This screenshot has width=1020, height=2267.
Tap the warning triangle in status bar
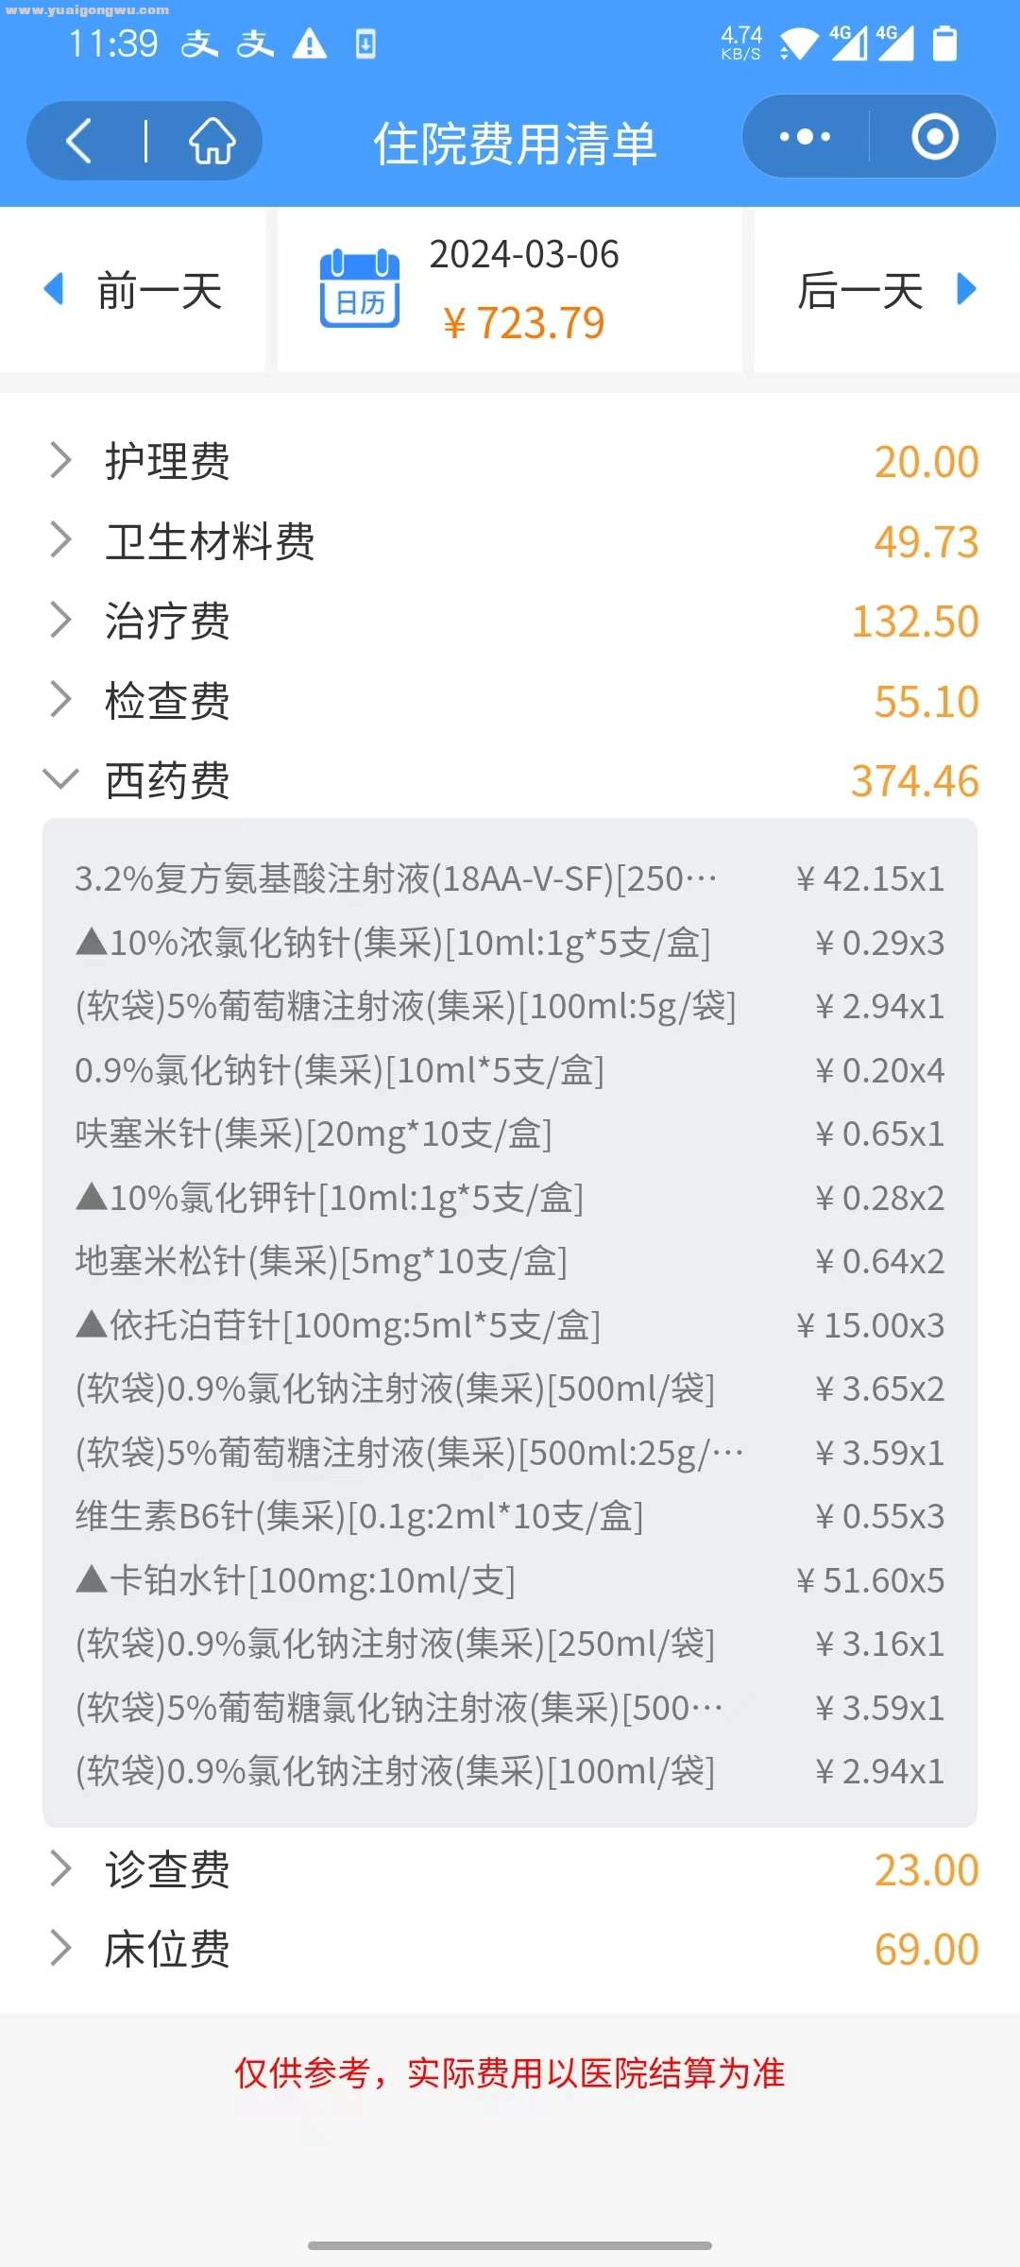[x=309, y=43]
